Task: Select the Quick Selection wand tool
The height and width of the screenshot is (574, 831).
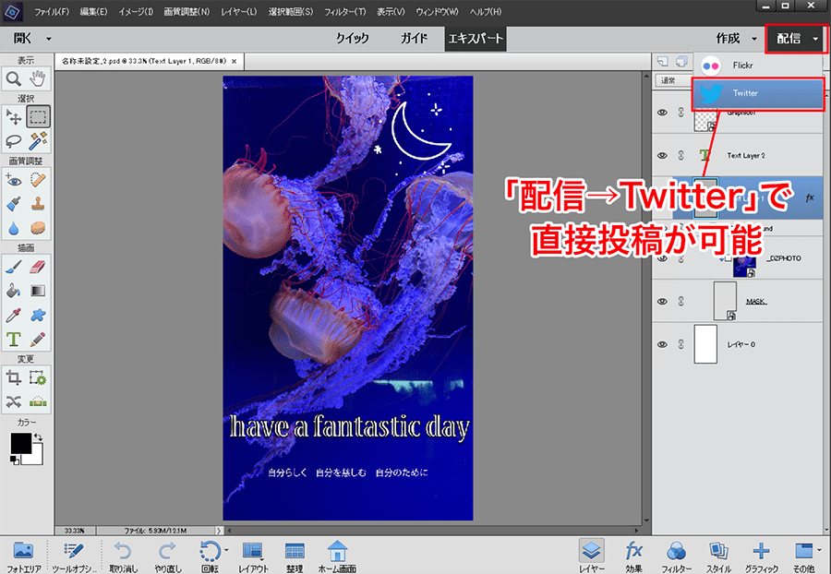Action: click(38, 141)
